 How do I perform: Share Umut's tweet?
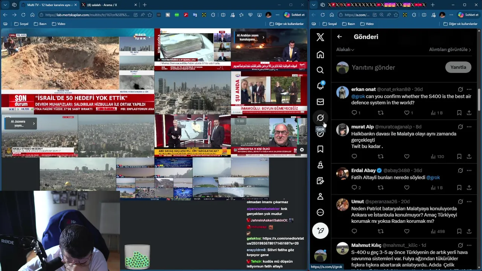tap(469, 231)
